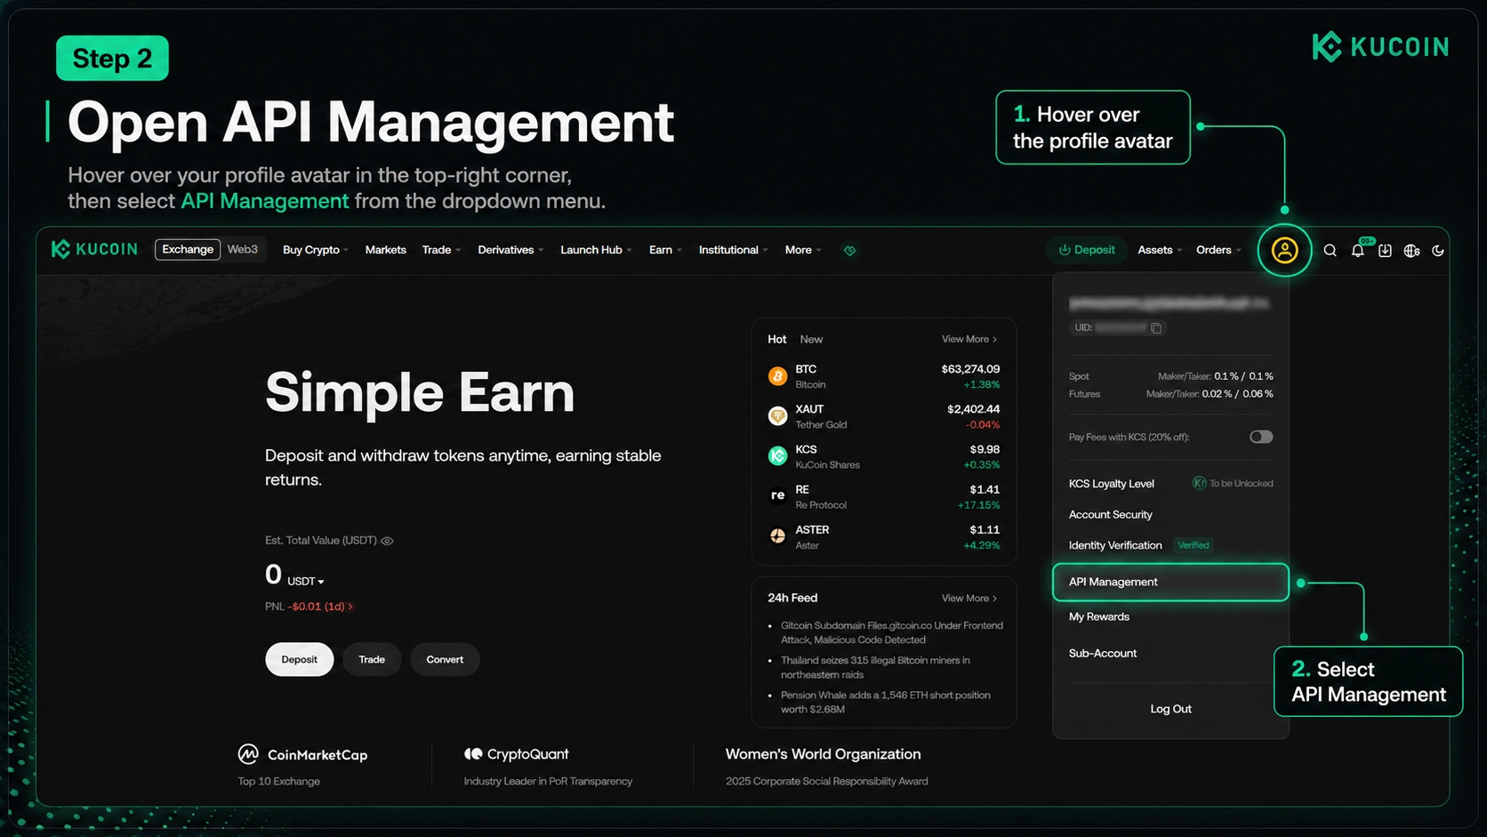This screenshot has width=1487, height=837.
Task: Click the Trade pill button
Action: (x=372, y=660)
